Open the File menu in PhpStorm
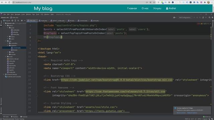Viewport: 214px width, 120px height. (x=5, y=14)
